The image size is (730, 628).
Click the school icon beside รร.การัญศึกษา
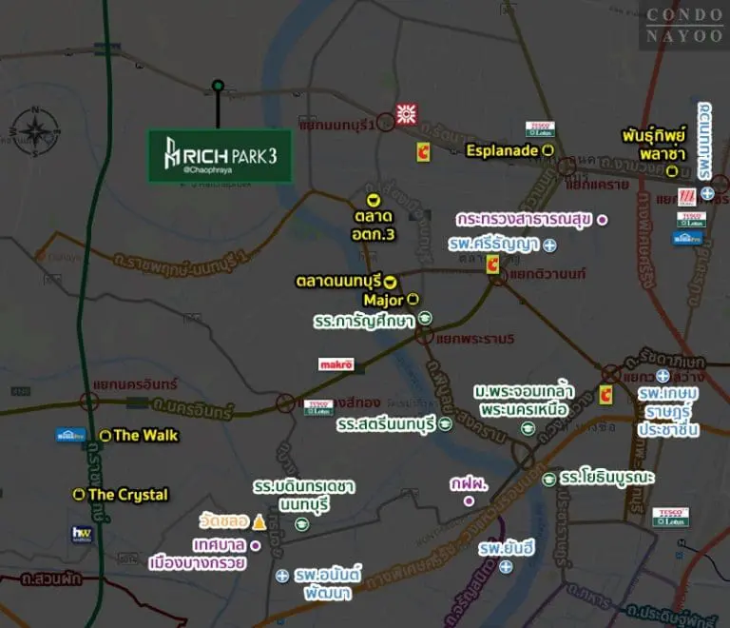425,318
